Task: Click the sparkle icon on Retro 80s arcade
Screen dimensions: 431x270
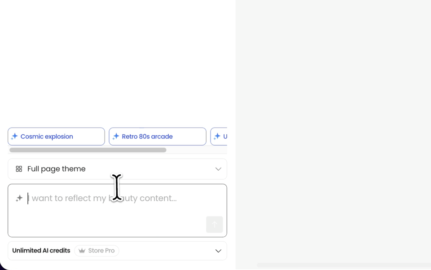Action: (x=116, y=136)
